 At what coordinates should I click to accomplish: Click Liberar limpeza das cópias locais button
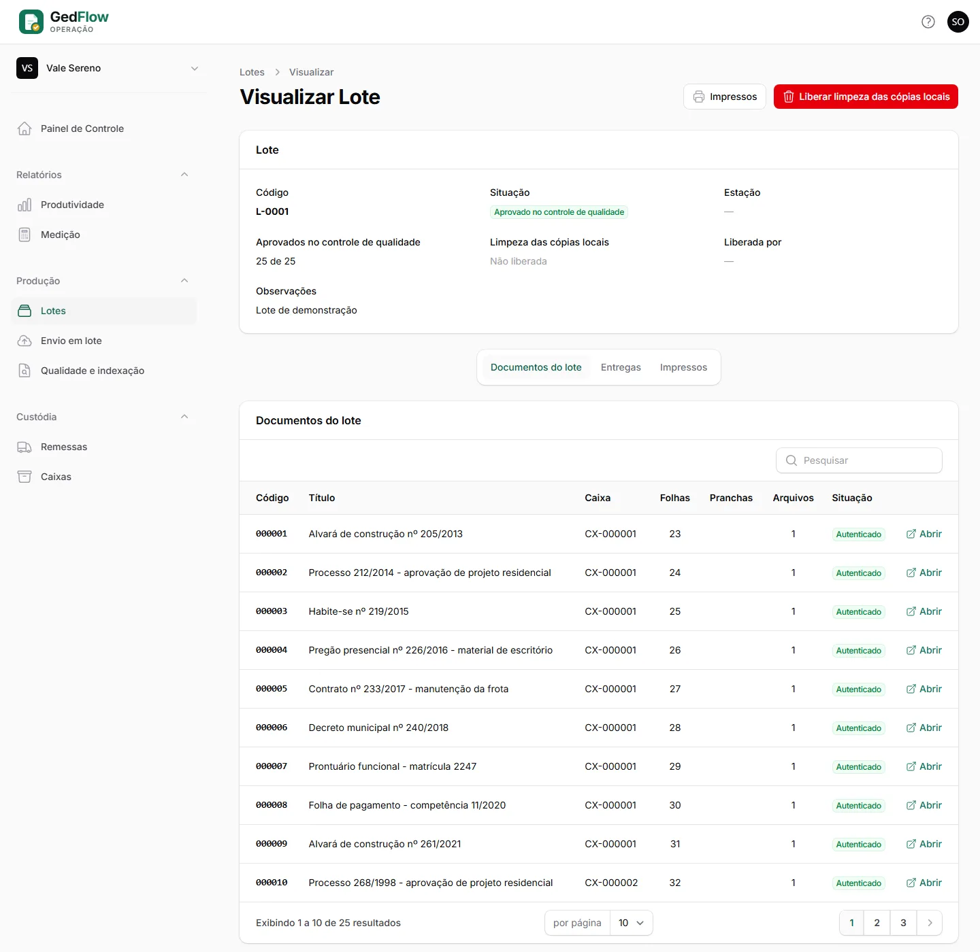click(866, 97)
